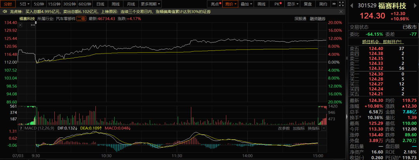Image resolution: width=419 pixels, height=160 pixels.
Task: Click the PE(动) value 119.73
Action: (x=410, y=158)
